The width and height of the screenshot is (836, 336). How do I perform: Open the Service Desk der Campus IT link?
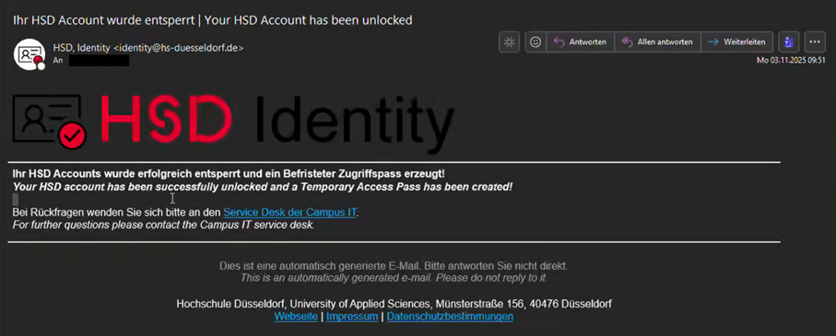[289, 213]
